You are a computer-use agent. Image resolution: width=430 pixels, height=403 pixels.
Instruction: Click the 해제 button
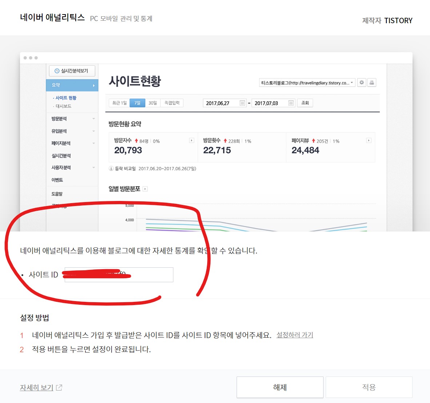click(280, 387)
